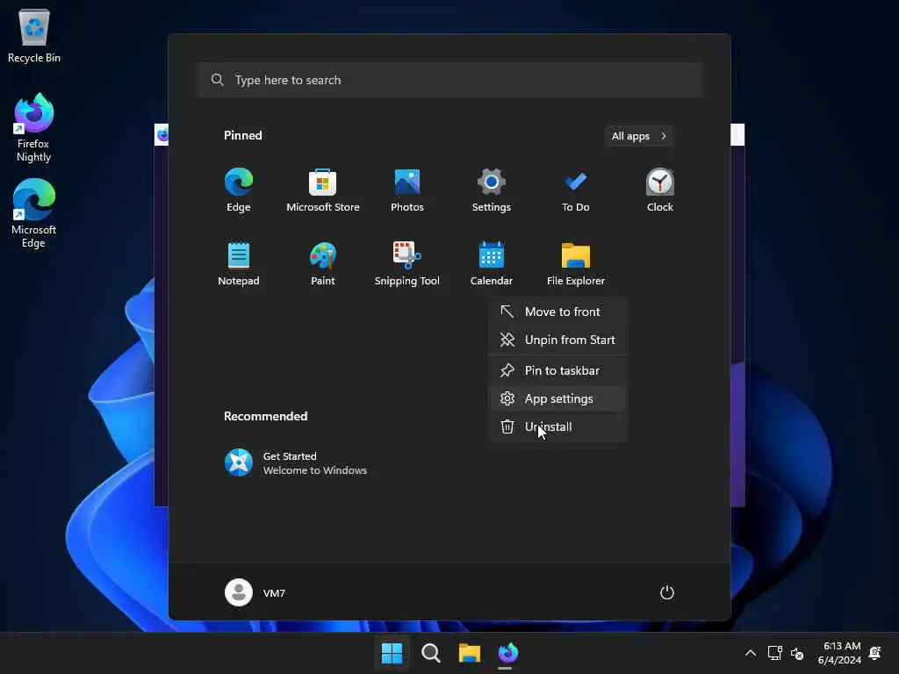Switch to Firefox Nightly on the taskbar
This screenshot has height=674, width=899.
pyautogui.click(x=508, y=653)
